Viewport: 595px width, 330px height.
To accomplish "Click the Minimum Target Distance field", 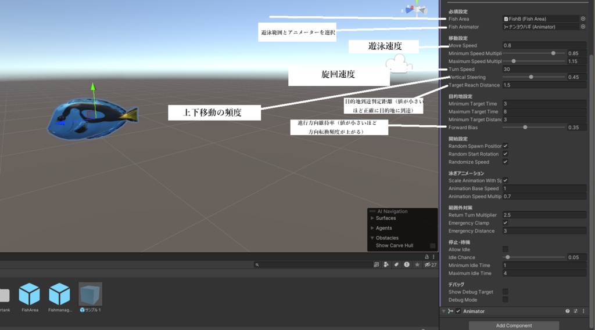I will (544, 119).
